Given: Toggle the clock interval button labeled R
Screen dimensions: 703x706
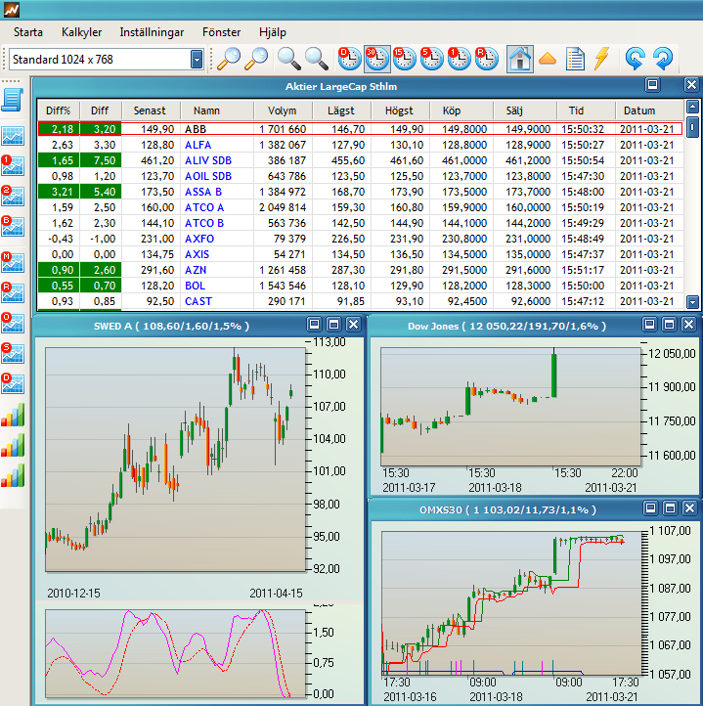Looking at the screenshot, I should 486,59.
